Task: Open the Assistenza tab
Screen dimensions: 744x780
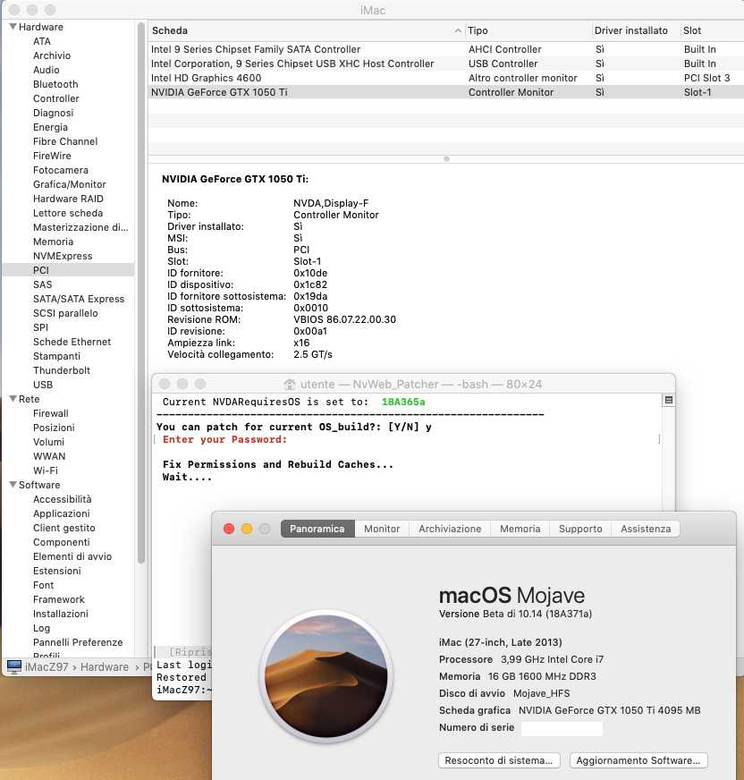Action: 646,529
